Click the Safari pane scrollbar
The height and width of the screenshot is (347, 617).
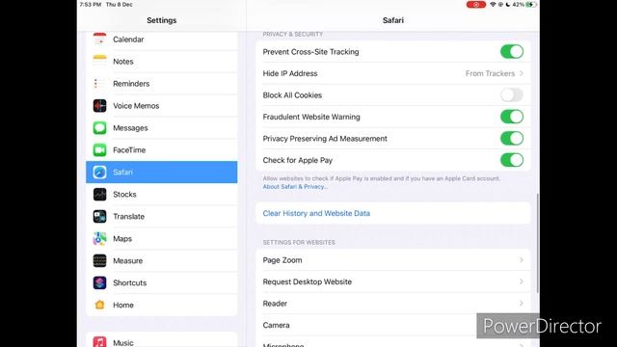pyautogui.click(x=537, y=243)
